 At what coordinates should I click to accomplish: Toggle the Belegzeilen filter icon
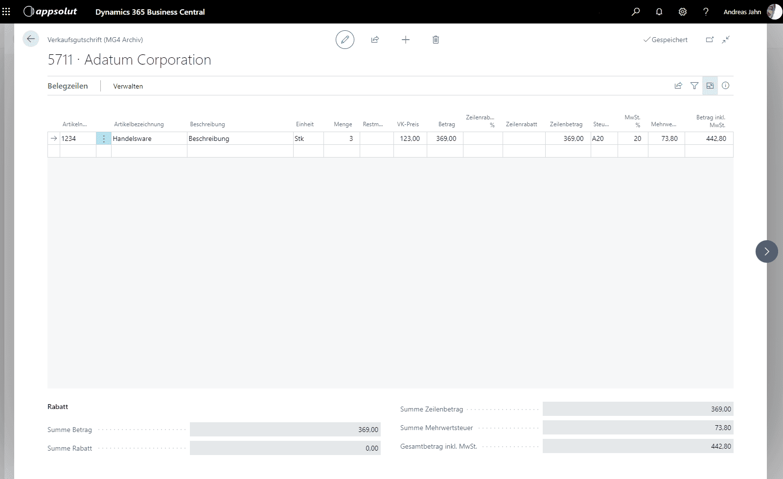[694, 86]
